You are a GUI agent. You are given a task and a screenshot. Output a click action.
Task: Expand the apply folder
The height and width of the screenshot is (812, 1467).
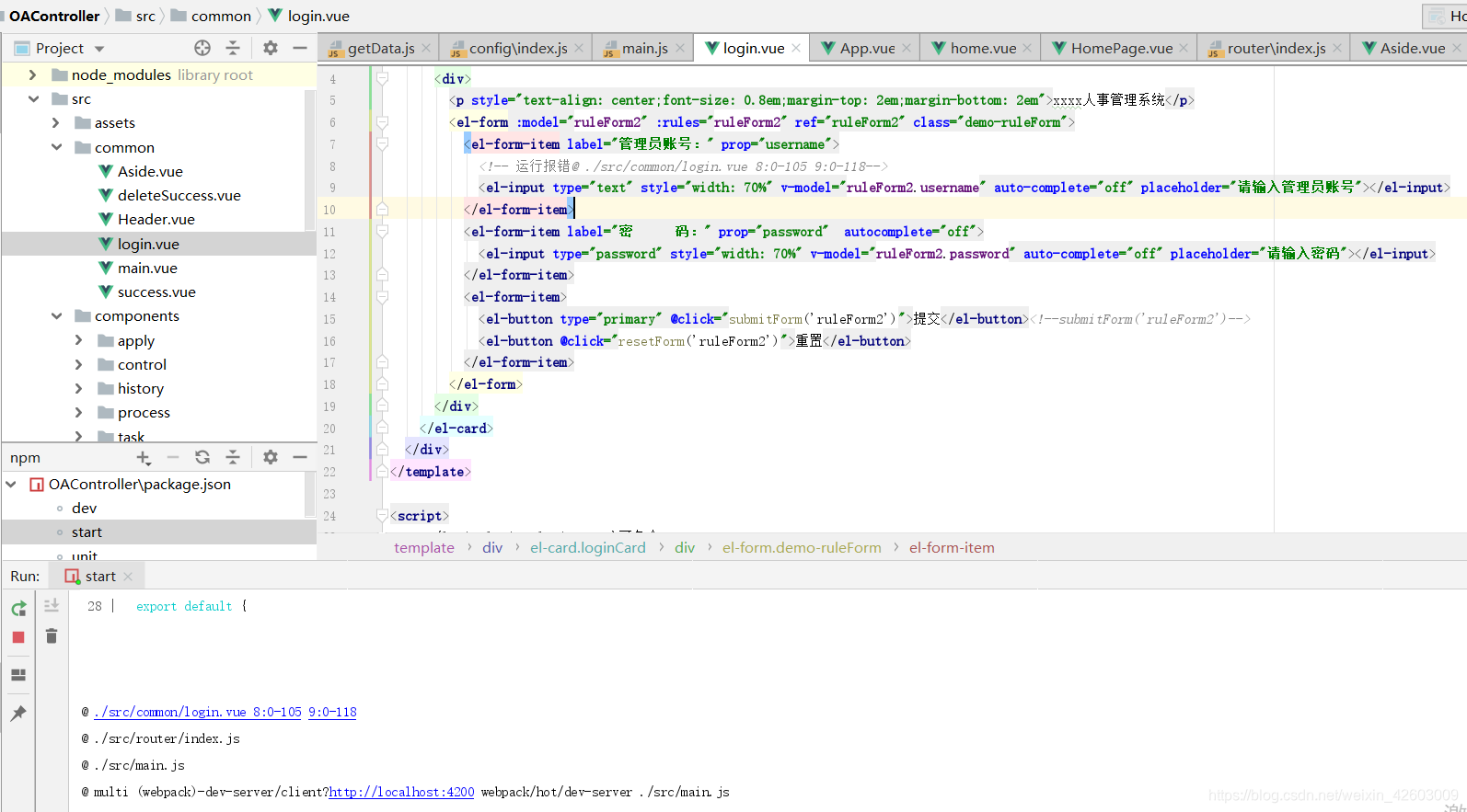pos(78,340)
